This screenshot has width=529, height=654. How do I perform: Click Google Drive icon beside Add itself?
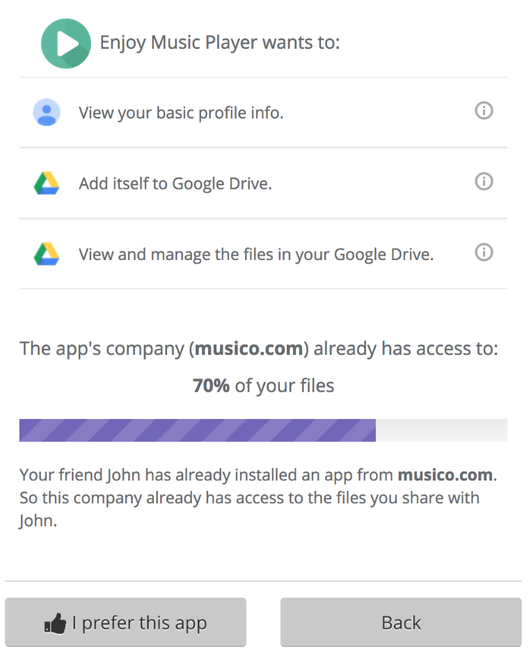click(47, 183)
